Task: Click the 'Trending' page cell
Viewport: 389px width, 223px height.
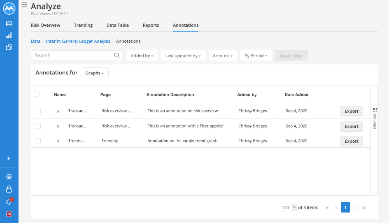Action: 110,141
